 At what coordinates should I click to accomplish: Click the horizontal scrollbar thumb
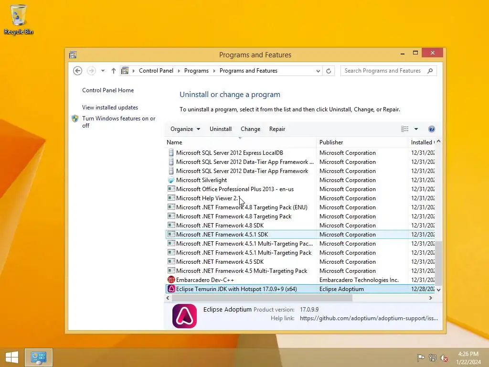[262, 298]
